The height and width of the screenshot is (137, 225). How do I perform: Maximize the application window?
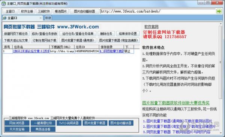(208, 3)
